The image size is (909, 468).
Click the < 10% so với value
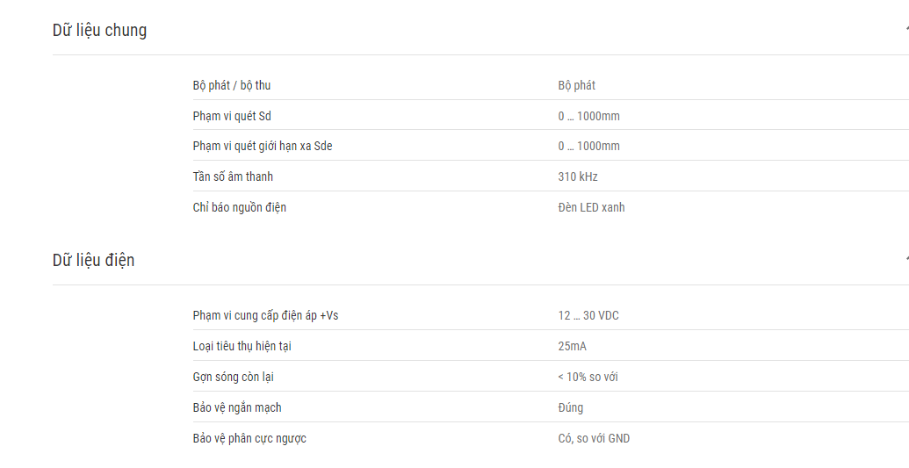pyautogui.click(x=588, y=377)
